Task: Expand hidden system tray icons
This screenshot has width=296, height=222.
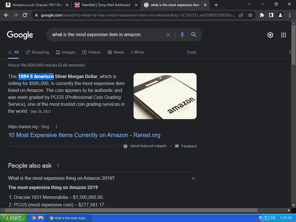Action: click(261, 218)
